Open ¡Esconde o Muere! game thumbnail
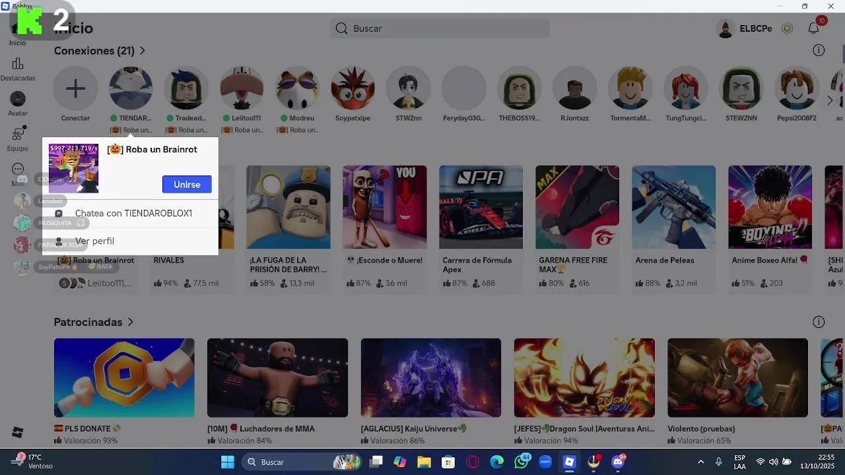Screen dimensions: 845x475 [385, 207]
